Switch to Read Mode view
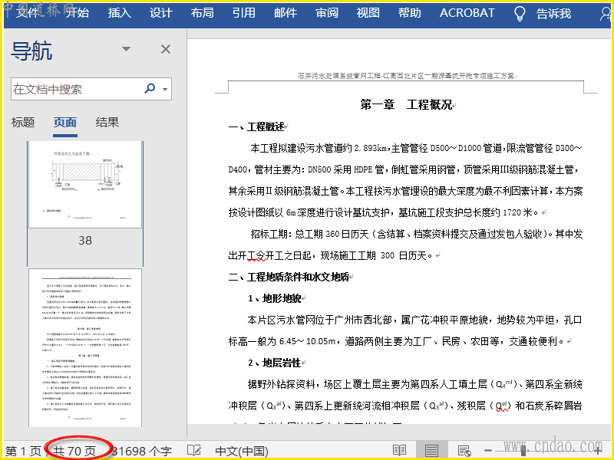The image size is (614, 460). (x=399, y=450)
